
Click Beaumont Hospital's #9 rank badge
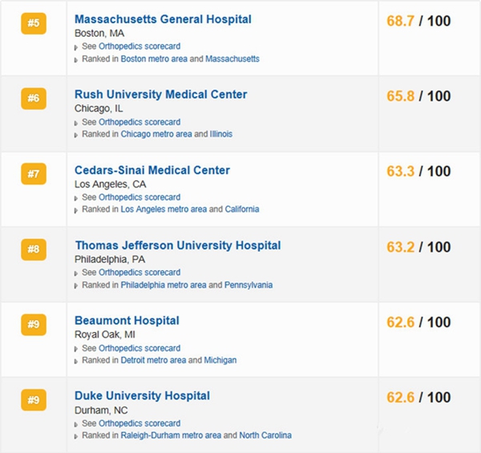(33, 325)
